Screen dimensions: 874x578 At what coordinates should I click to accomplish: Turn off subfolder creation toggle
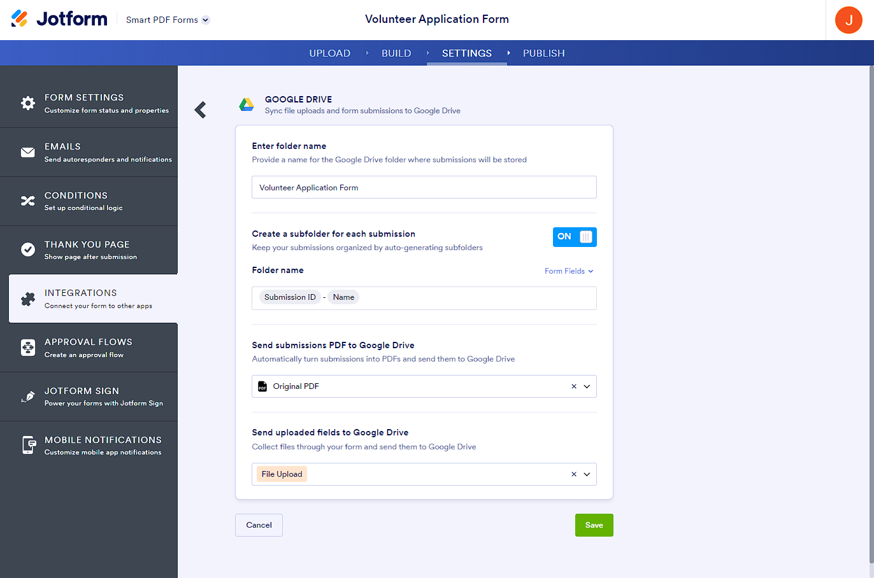(x=575, y=237)
